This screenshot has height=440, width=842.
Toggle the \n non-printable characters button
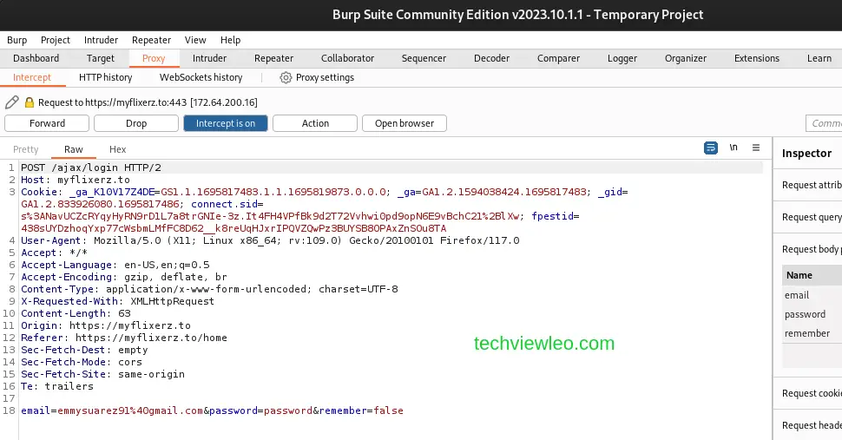(733, 148)
